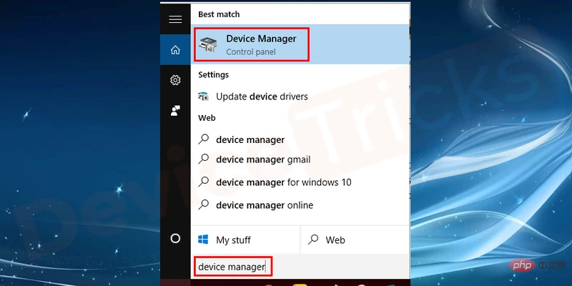572x286 pixels.
Task: Switch to the Web filter
Action: [355, 240]
